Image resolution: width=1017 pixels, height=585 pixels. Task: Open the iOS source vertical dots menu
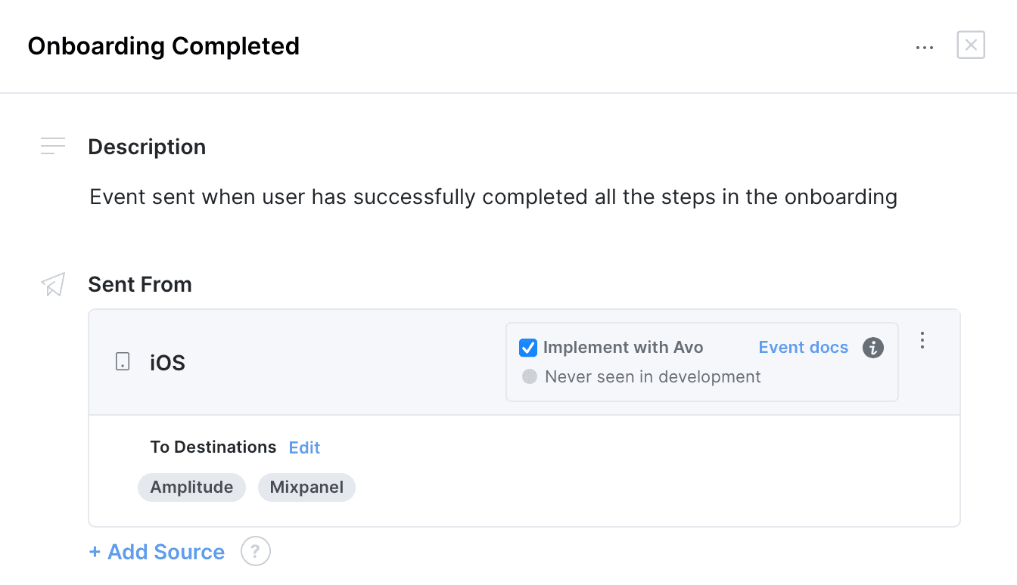pyautogui.click(x=922, y=340)
